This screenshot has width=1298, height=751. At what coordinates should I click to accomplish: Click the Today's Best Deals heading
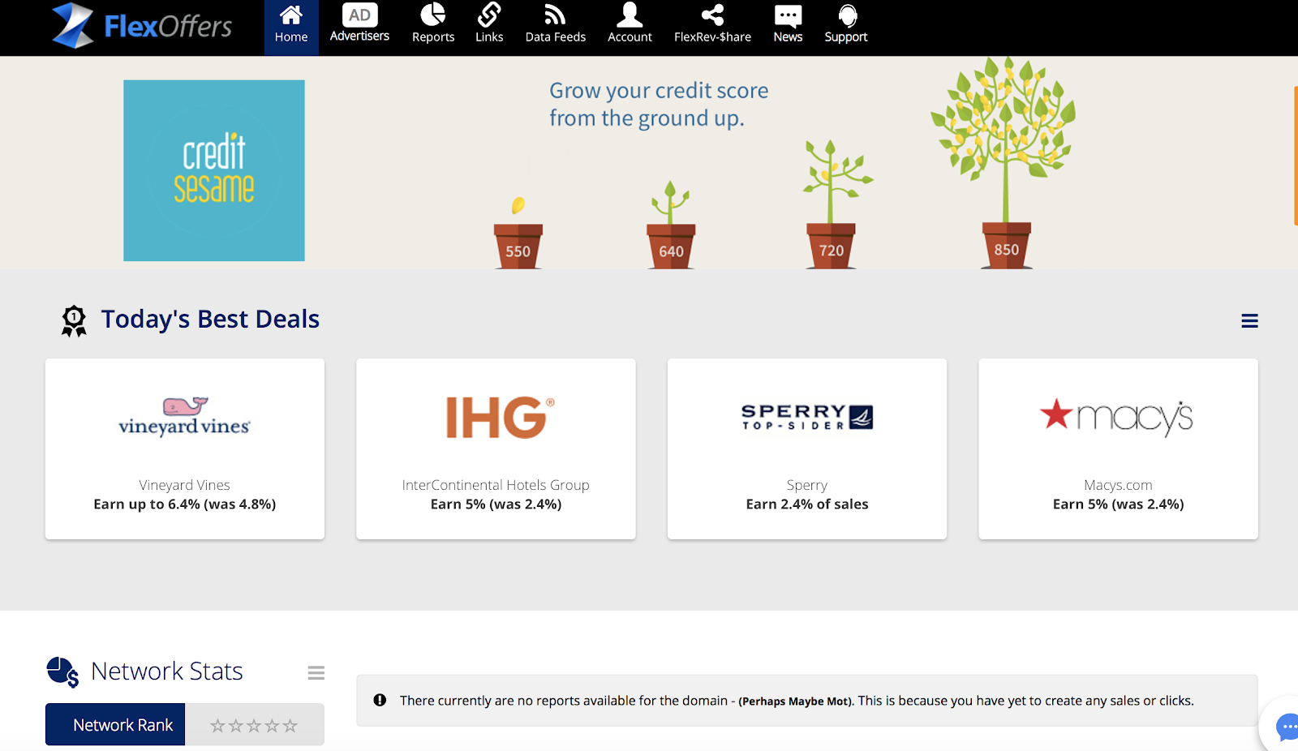tap(210, 320)
